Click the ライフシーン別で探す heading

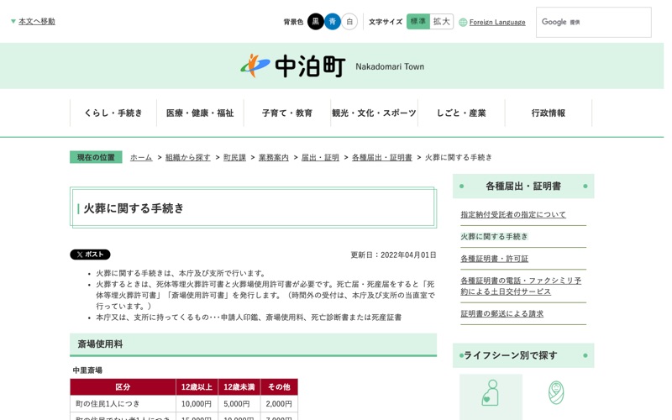coord(523,355)
